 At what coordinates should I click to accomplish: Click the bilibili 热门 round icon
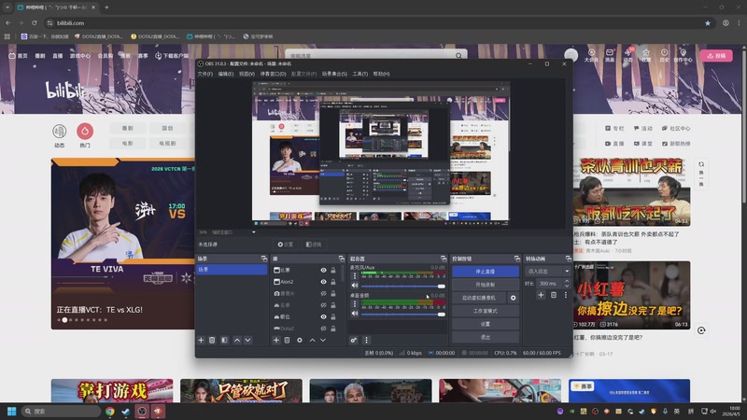pyautogui.click(x=85, y=131)
